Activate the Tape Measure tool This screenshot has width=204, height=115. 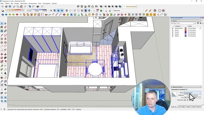(x=2, y=66)
